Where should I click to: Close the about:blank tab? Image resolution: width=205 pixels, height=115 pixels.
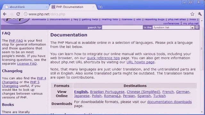(x=46, y=7)
